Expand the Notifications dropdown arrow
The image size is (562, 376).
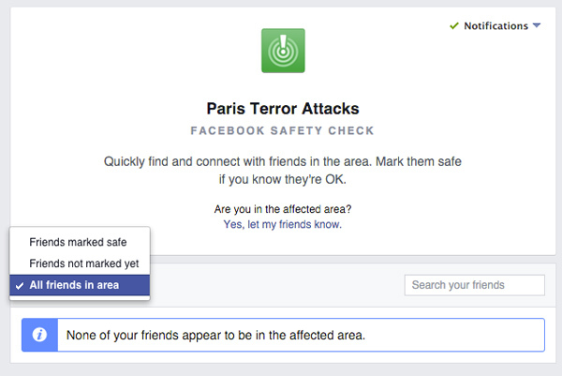537,26
